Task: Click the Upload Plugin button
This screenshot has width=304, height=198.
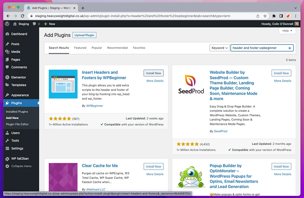Action: pyautogui.click(x=84, y=35)
